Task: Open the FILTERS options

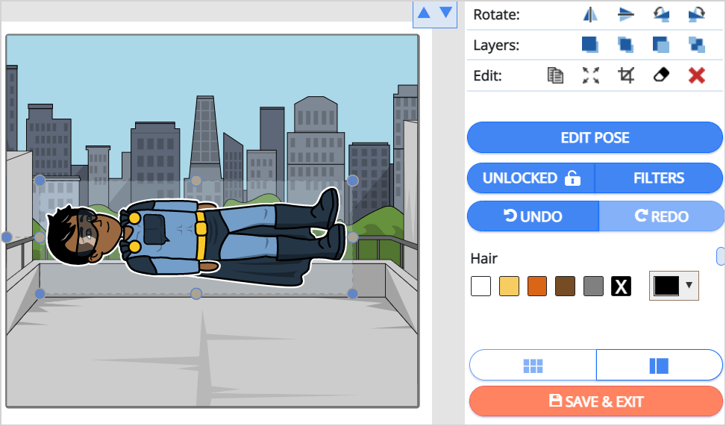Action: 659,178
